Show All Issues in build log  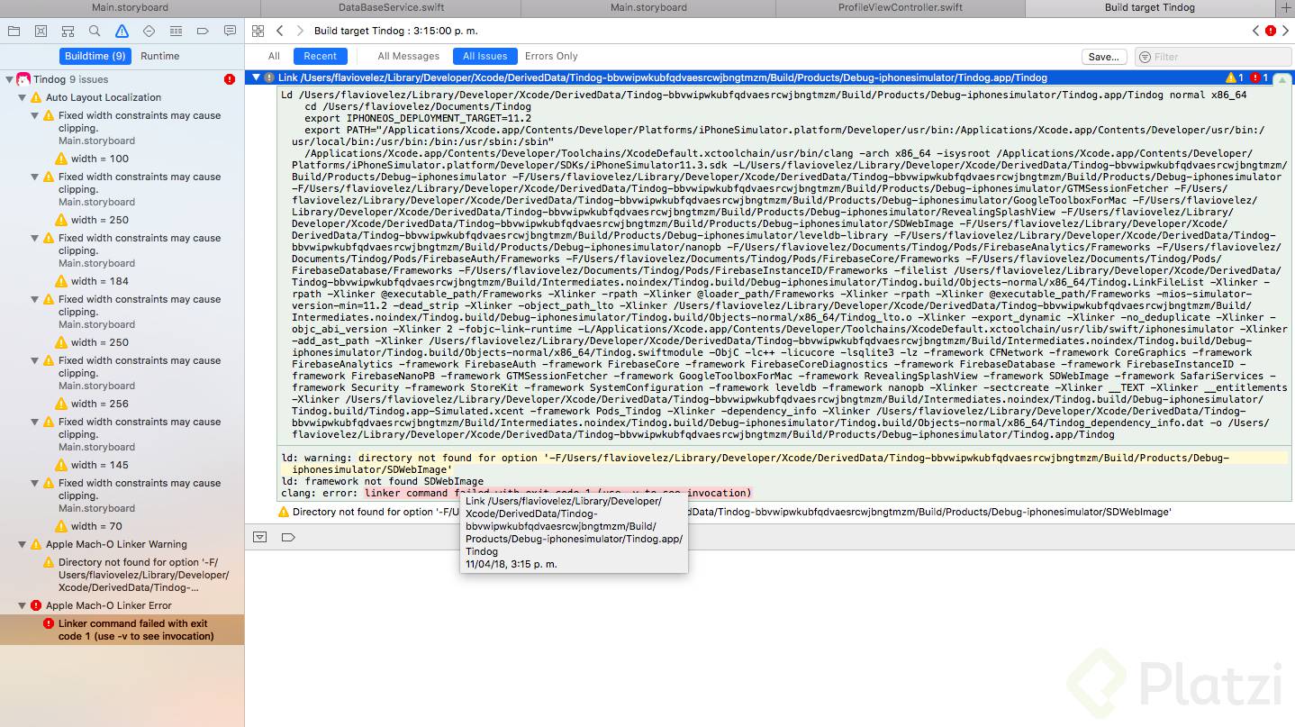tap(485, 56)
